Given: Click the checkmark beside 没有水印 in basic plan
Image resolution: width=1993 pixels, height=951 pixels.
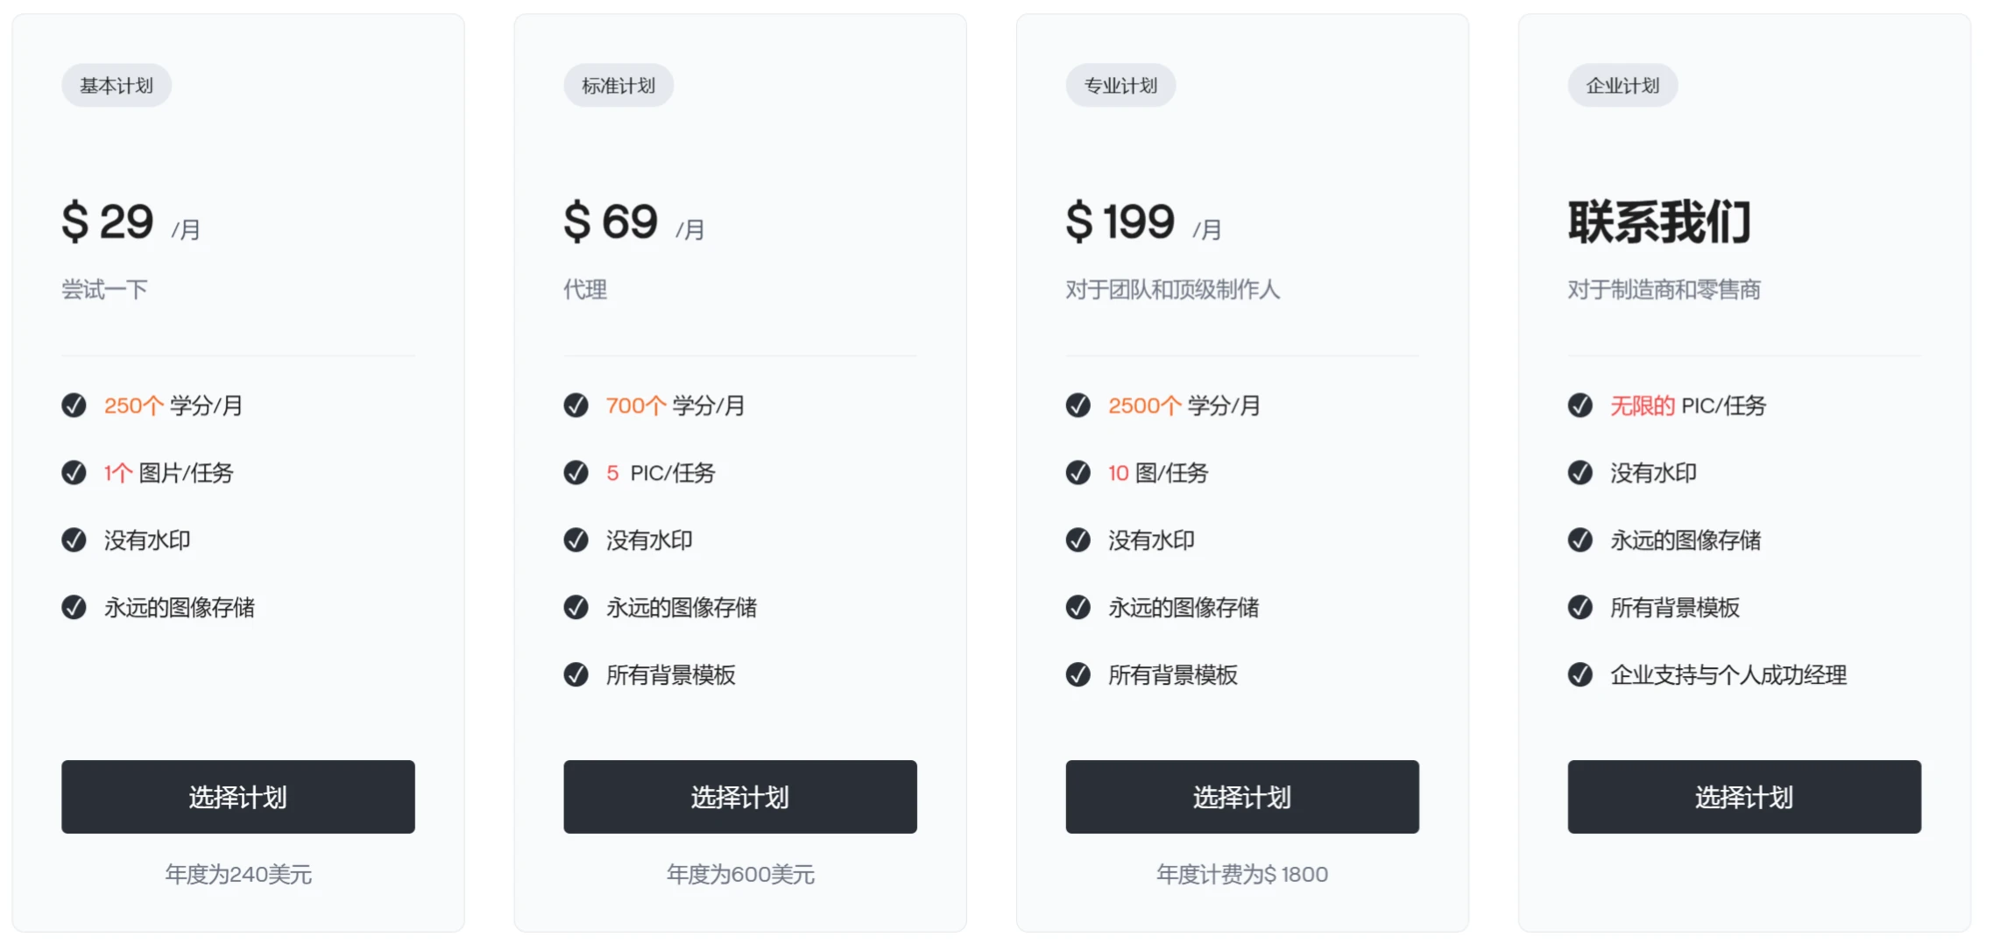Looking at the screenshot, I should [74, 540].
